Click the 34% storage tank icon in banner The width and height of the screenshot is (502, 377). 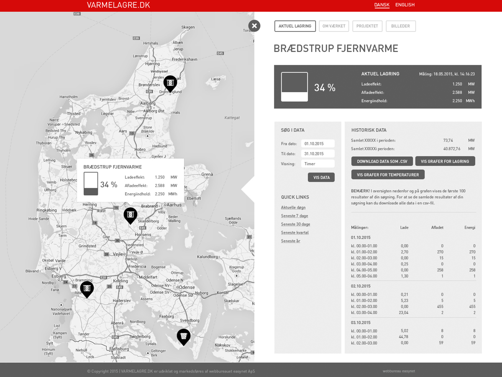tap(295, 87)
